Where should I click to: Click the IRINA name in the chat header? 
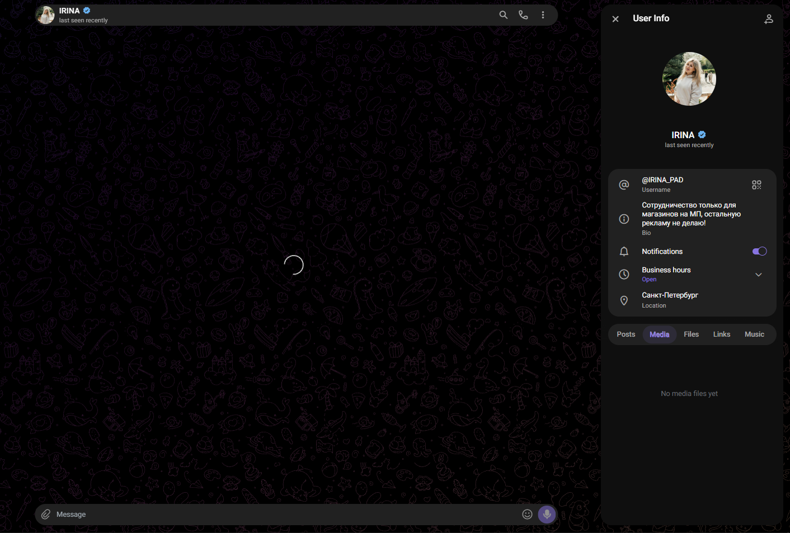pos(69,11)
